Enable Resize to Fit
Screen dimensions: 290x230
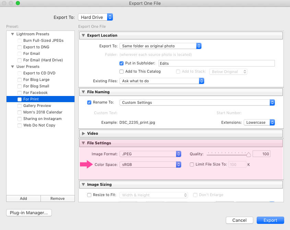point(89,195)
